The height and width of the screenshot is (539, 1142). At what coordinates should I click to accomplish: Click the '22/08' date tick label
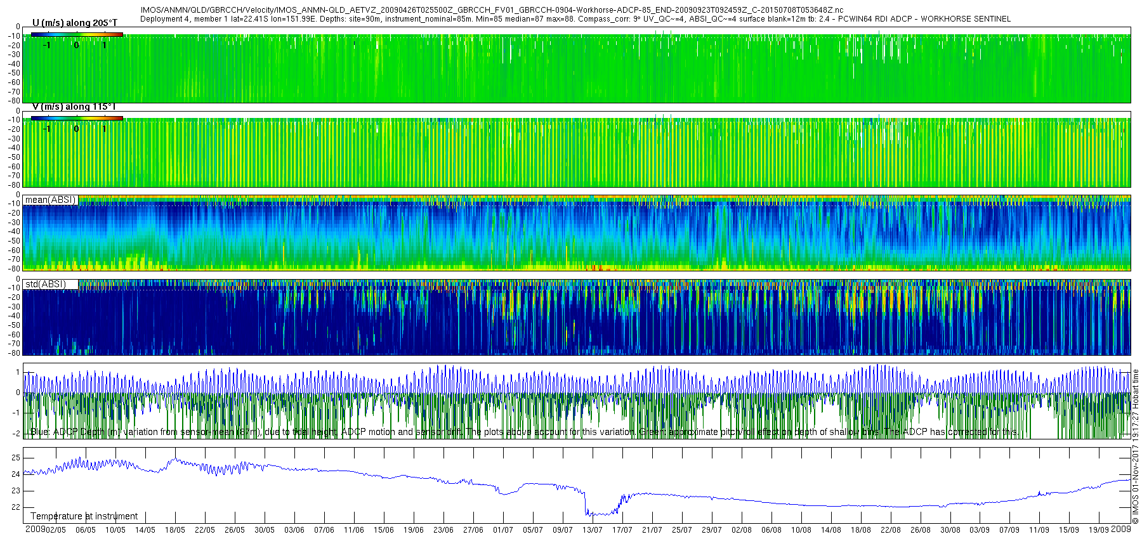pos(891,530)
